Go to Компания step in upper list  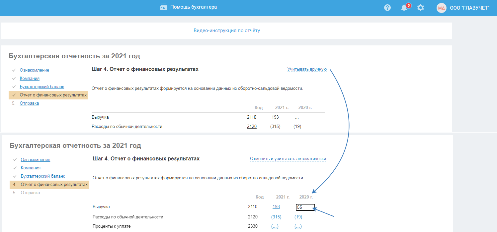(30, 79)
